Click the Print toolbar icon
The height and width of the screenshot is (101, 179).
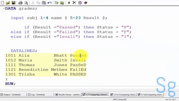(20, 3)
